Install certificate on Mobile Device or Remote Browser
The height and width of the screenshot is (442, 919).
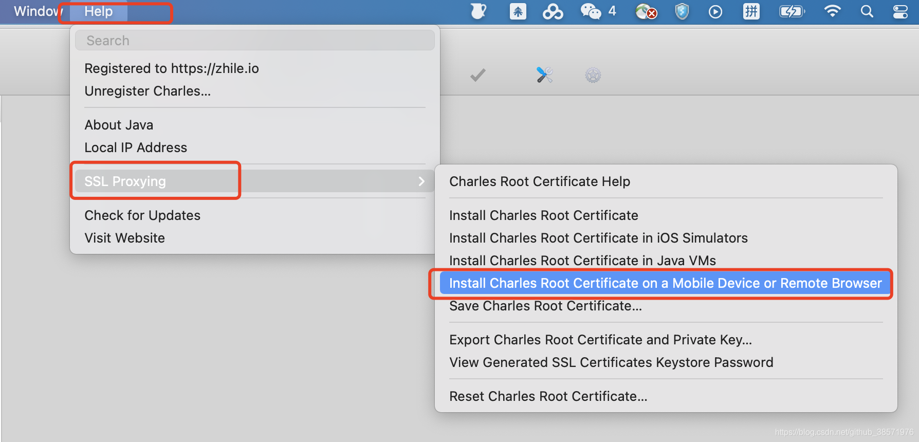pyautogui.click(x=666, y=283)
